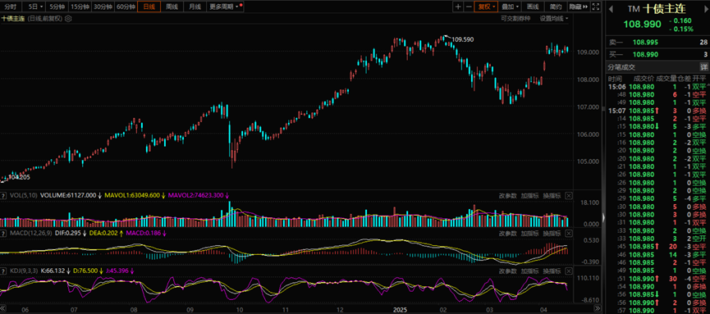The width and height of the screenshot is (710, 314).
Task: Select the 30分钟 period tab
Action: 103,7
